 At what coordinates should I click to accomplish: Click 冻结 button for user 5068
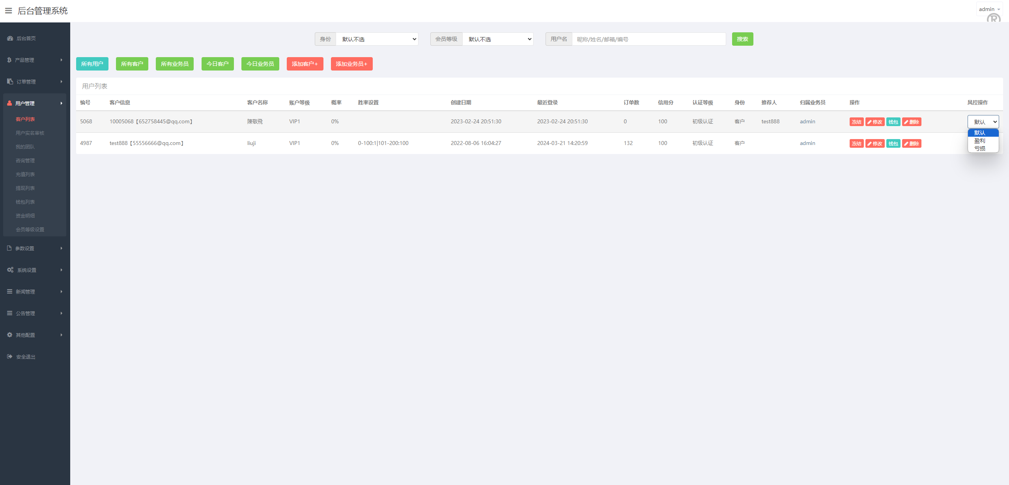pos(856,122)
